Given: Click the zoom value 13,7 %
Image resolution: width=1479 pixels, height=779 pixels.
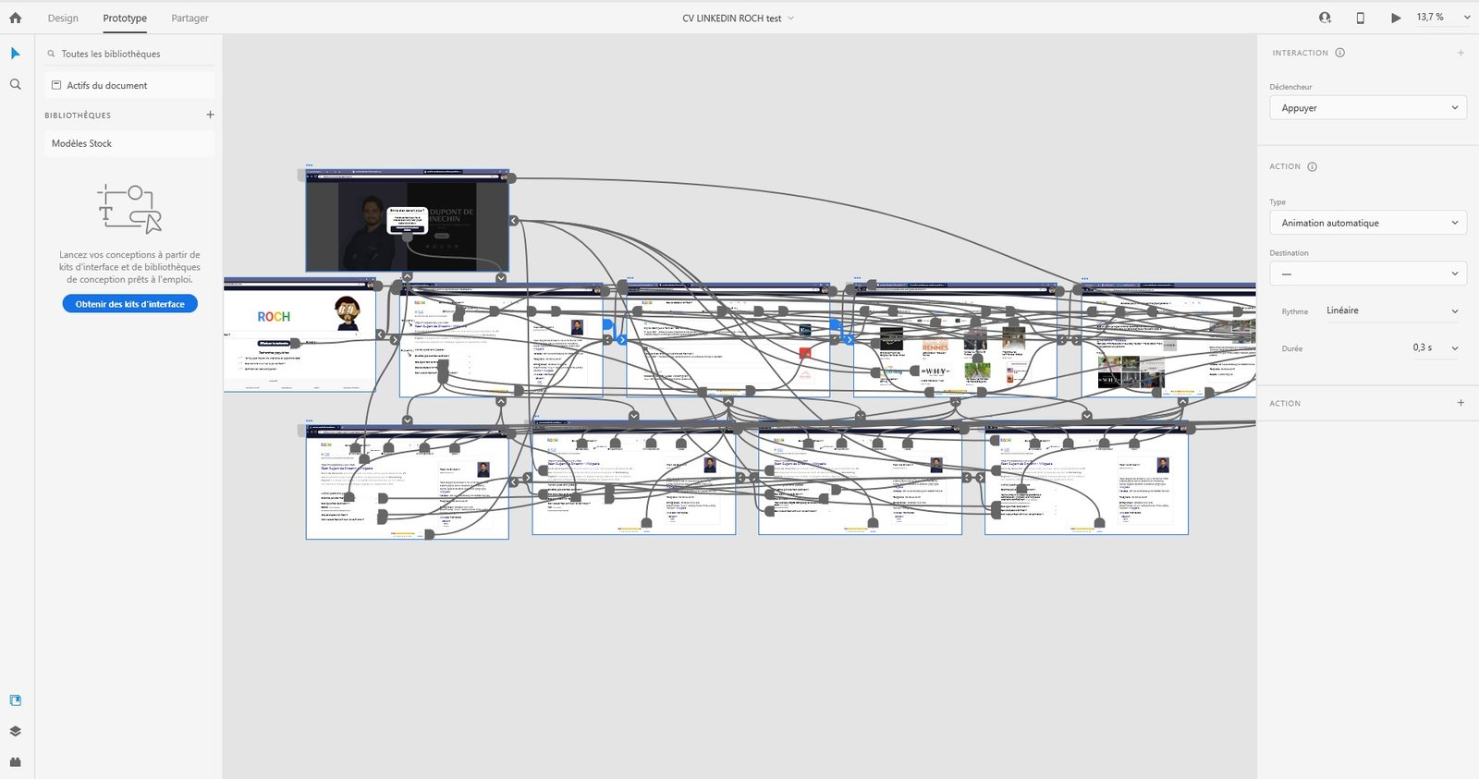Looking at the screenshot, I should (x=1430, y=18).
